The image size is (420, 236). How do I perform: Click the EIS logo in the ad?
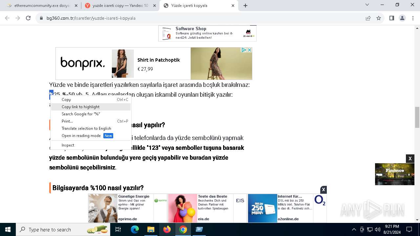pyautogui.click(x=240, y=200)
